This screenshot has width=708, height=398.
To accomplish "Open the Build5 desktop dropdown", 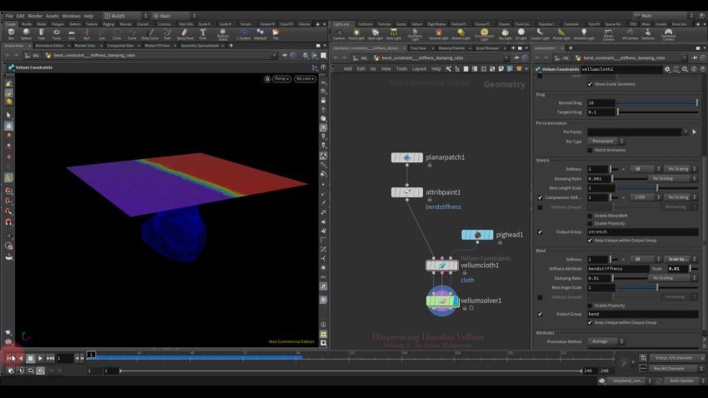I will pos(126,16).
